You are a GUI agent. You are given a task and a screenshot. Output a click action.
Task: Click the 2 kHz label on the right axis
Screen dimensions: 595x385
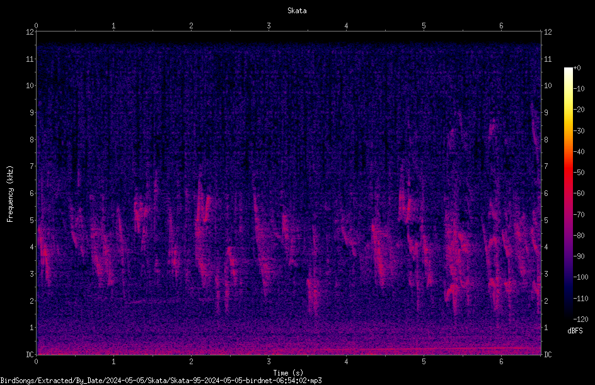[546, 301]
